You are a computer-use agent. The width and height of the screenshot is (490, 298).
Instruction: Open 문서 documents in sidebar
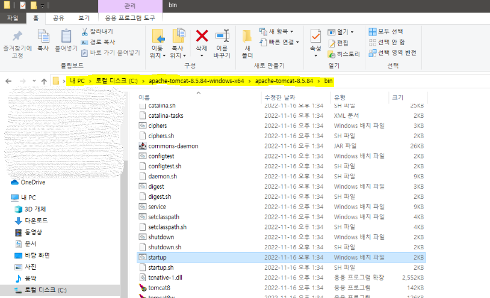[26, 244]
